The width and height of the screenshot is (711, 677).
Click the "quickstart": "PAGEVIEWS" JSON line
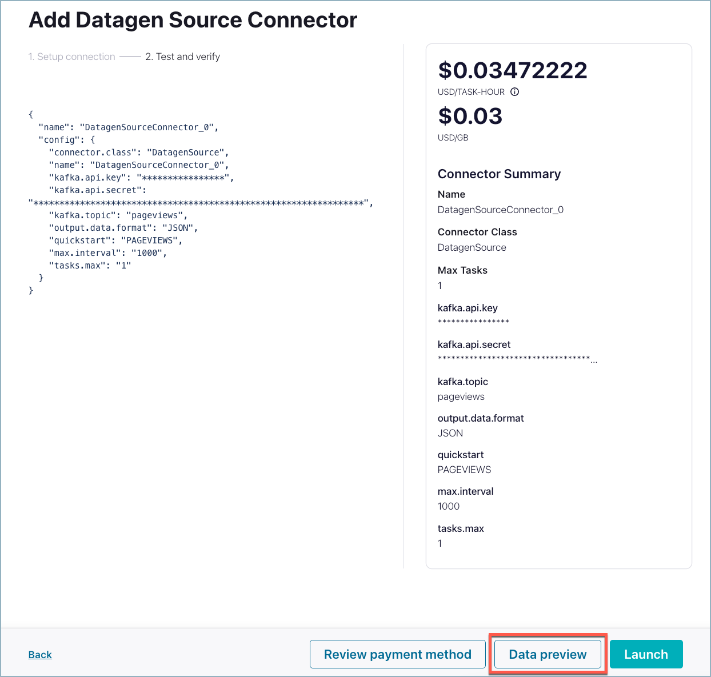pyautogui.click(x=115, y=241)
